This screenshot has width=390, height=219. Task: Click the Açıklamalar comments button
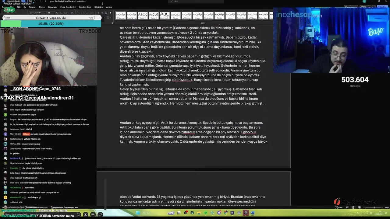coord(351,7)
